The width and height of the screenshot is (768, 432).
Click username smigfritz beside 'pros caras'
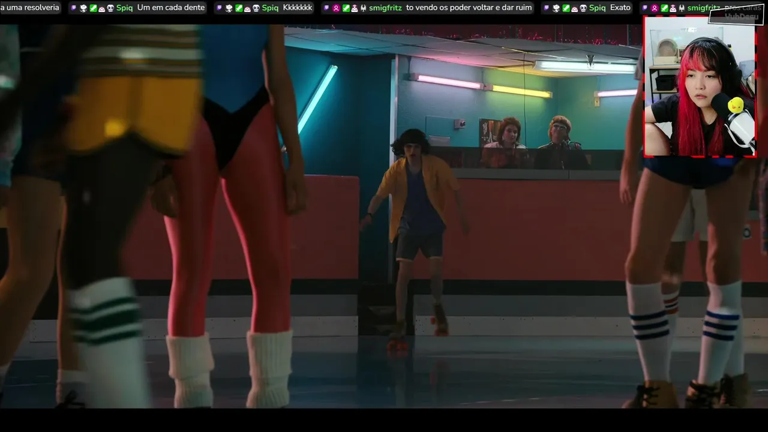tap(704, 8)
